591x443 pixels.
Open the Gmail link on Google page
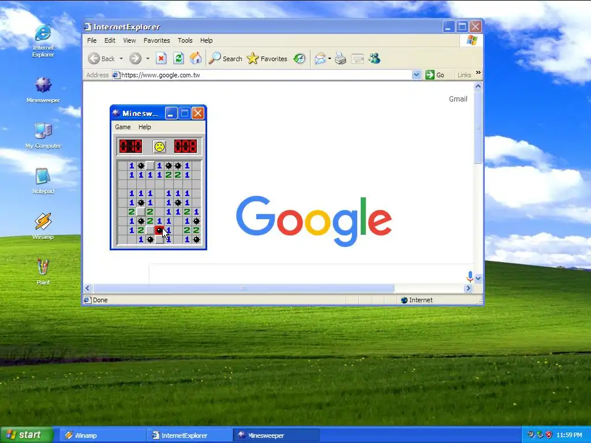point(458,99)
